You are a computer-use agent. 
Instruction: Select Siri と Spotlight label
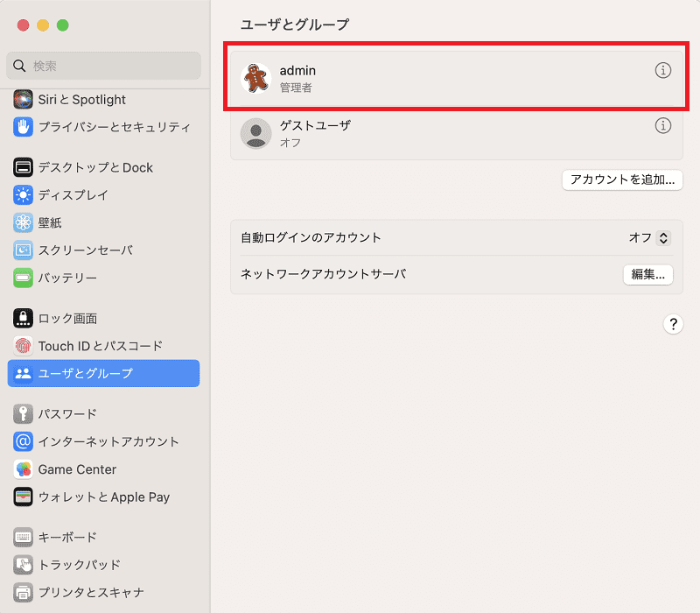(x=81, y=100)
